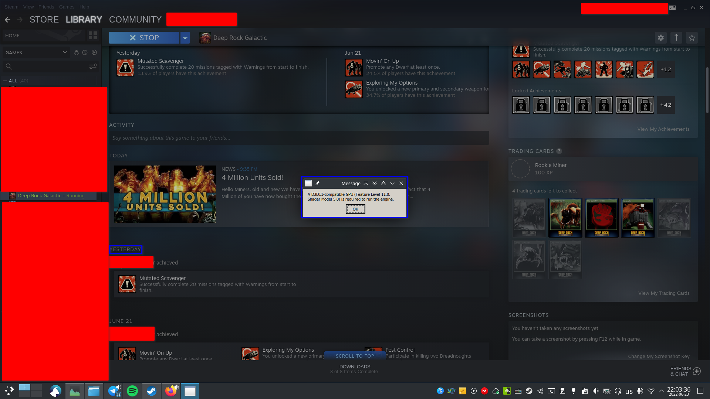Select the LIBRARY tab
710x399 pixels.
(84, 20)
